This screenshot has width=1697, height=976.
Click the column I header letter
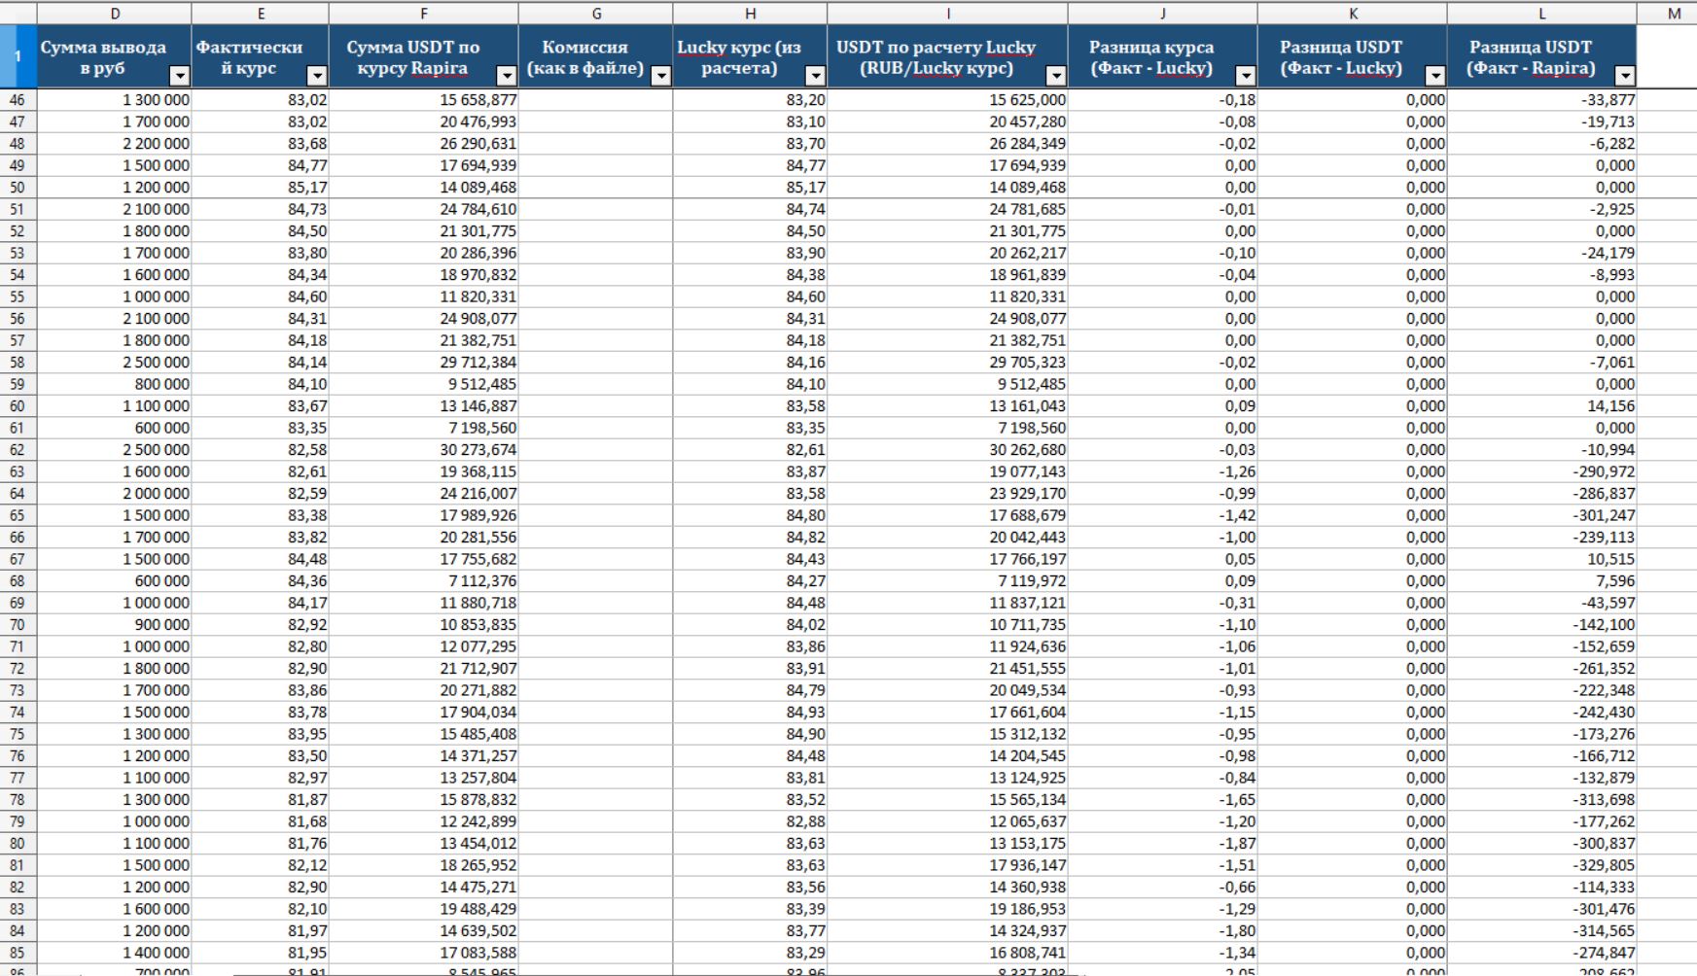(947, 14)
